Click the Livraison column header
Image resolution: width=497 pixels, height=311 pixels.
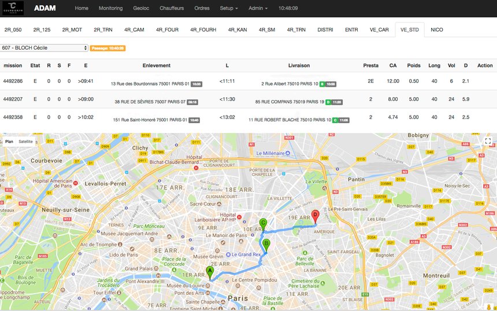[299, 66]
